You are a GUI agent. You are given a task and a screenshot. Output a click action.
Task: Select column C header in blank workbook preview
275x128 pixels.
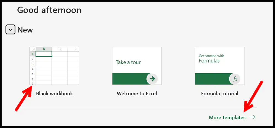pos(73,49)
